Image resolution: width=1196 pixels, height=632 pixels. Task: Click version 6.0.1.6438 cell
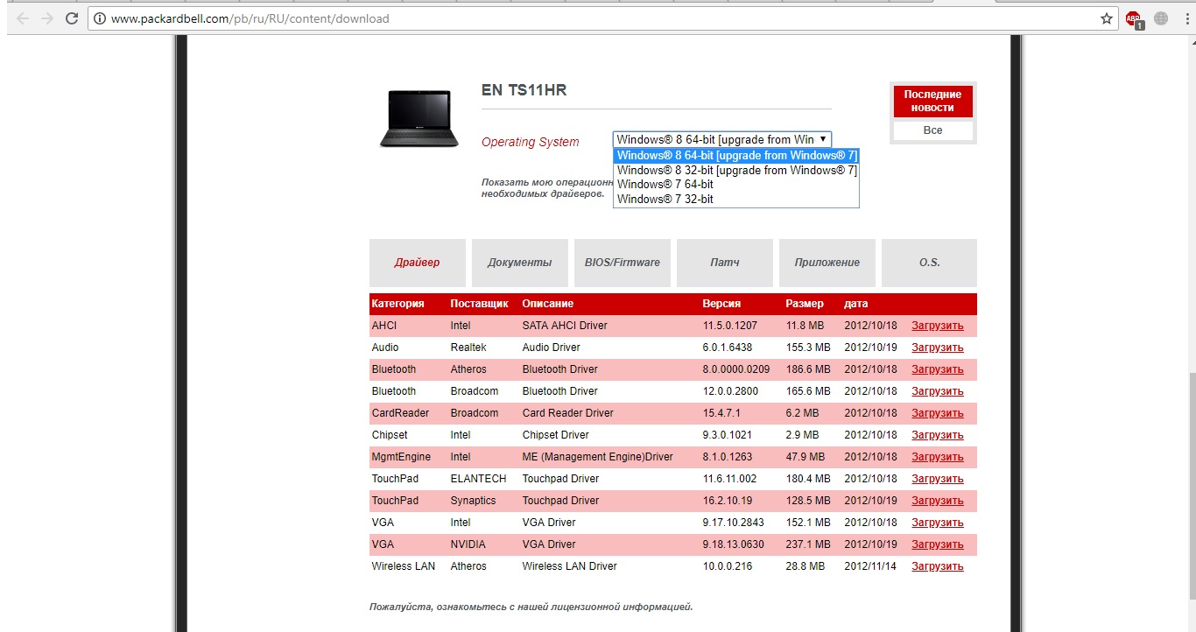pos(728,348)
